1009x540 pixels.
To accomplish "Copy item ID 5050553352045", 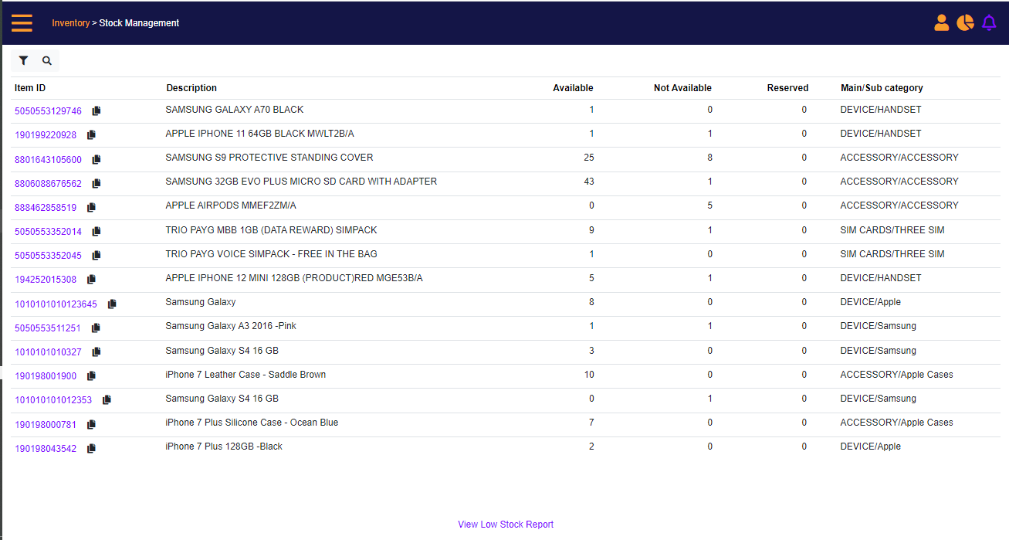I will [x=96, y=256].
